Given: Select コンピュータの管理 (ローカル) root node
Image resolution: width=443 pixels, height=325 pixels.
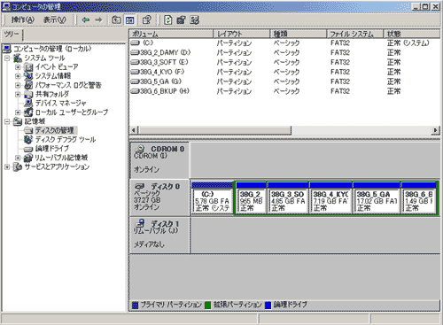Looking at the screenshot, I should point(52,49).
